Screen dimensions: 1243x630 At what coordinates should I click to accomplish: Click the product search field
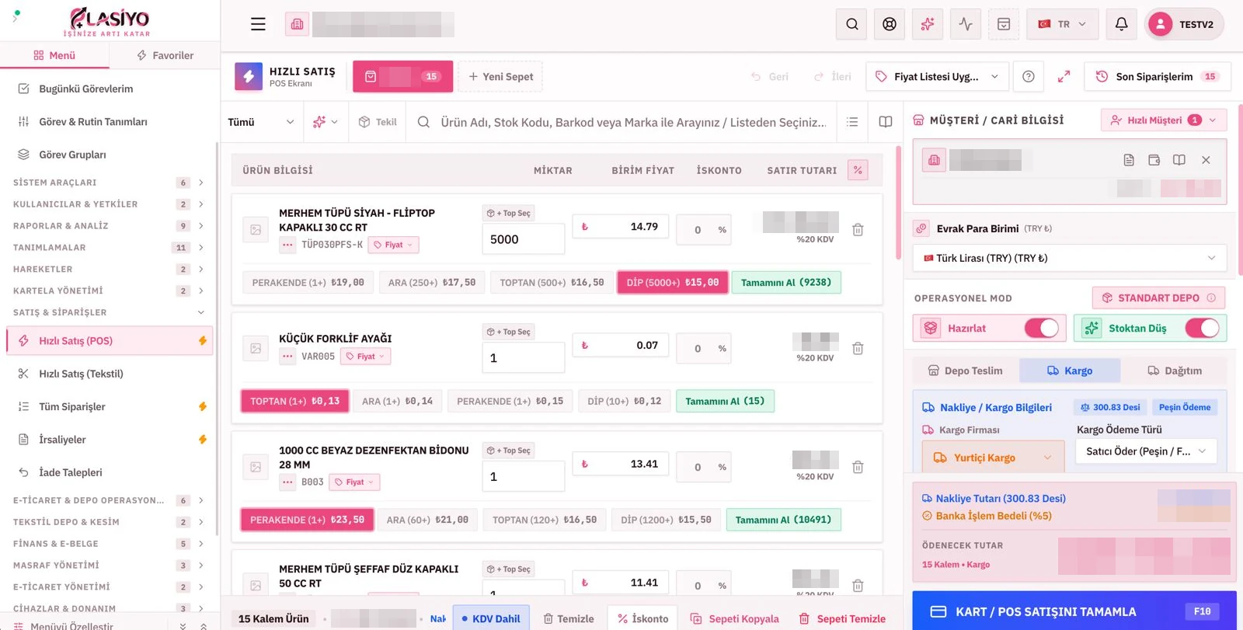pyautogui.click(x=621, y=122)
